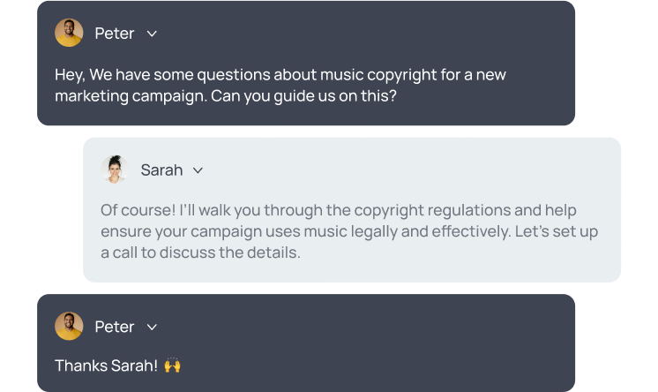
Task: Click empty area of Sarah's light message bubble
Action: [x=420, y=170]
